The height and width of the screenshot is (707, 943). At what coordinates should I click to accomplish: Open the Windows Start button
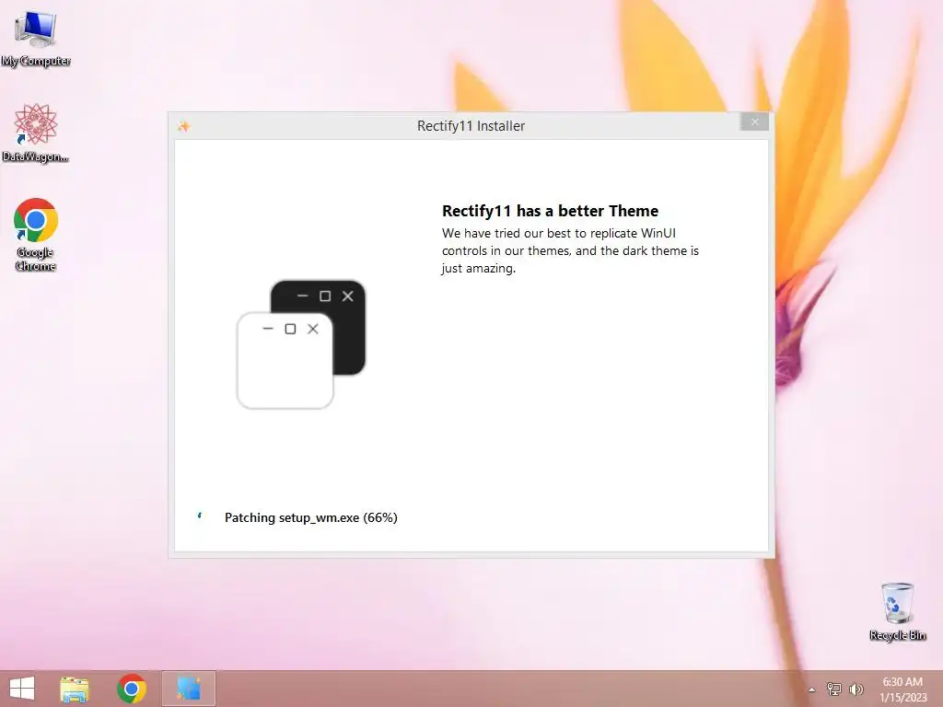point(22,689)
